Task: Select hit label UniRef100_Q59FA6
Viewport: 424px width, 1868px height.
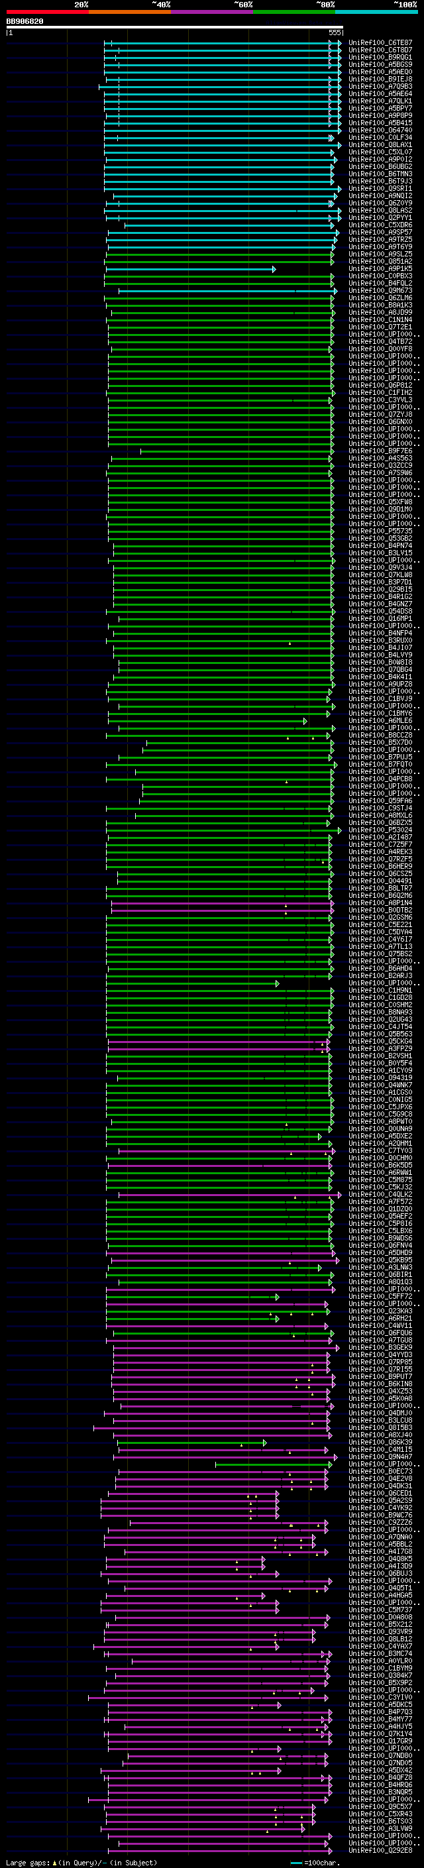Action: coord(380,800)
